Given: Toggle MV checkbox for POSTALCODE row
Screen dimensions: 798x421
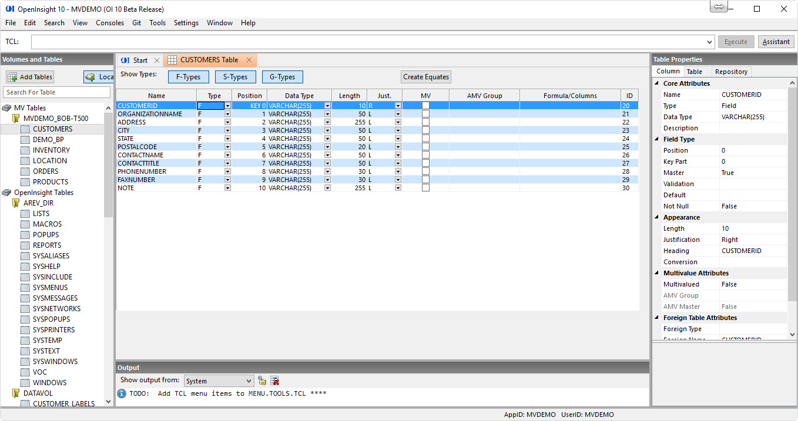Looking at the screenshot, I should click(x=425, y=147).
